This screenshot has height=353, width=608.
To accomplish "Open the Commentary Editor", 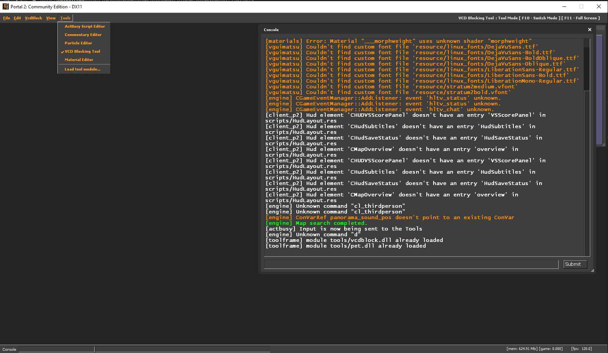I will tap(83, 35).
